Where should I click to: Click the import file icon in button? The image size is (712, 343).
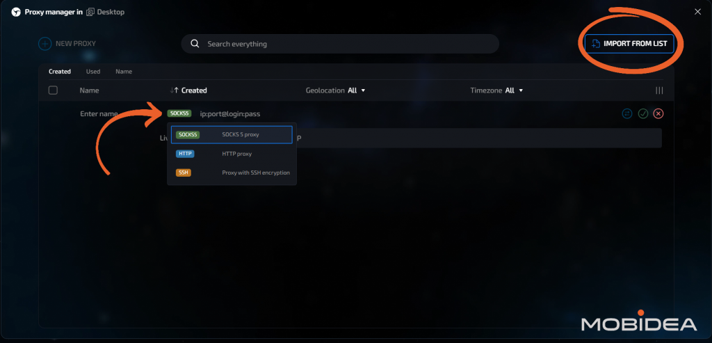click(x=596, y=44)
